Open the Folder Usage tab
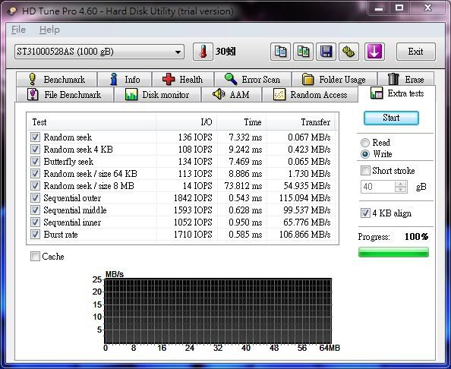This screenshot has width=451, height=369. (334, 79)
